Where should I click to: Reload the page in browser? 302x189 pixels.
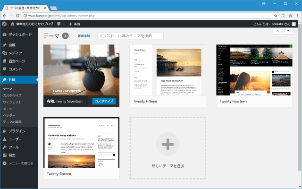coord(18,15)
